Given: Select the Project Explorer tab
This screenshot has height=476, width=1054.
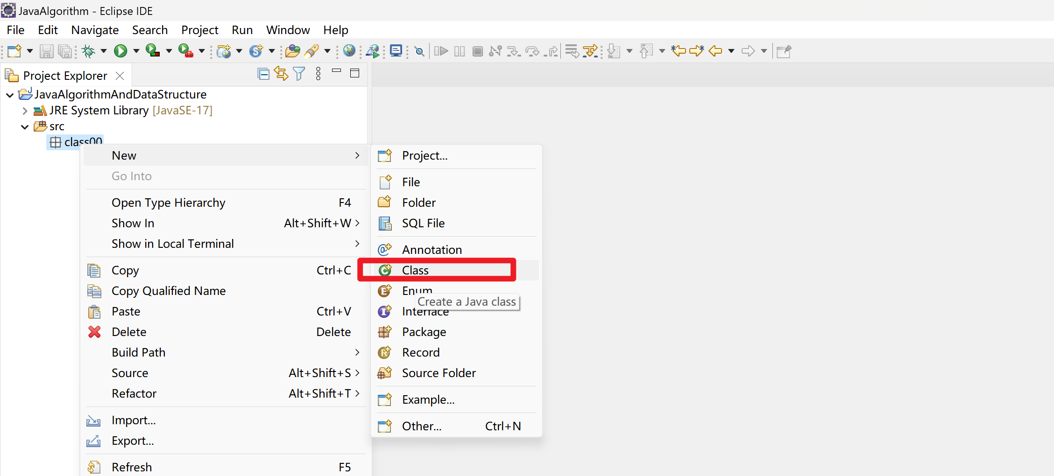Looking at the screenshot, I should (65, 76).
